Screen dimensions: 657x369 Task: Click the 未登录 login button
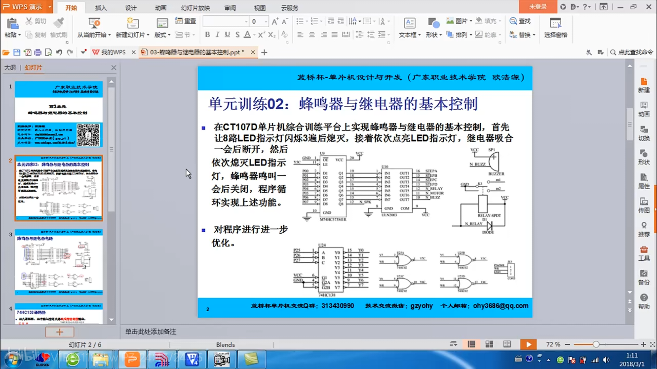tap(538, 6)
